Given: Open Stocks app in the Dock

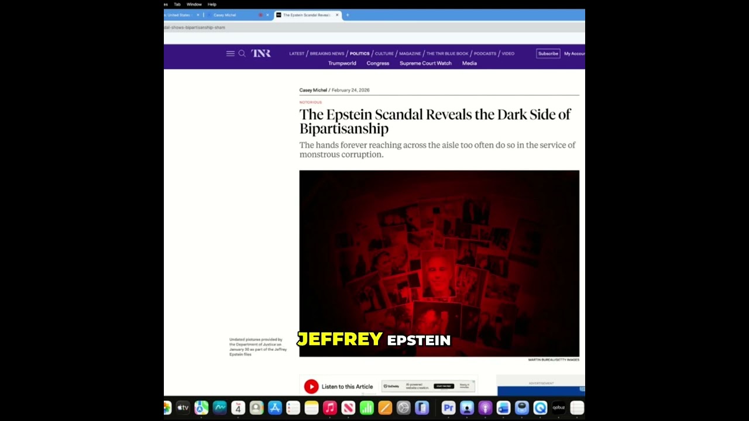Looking at the screenshot, I should pyautogui.click(x=219, y=408).
